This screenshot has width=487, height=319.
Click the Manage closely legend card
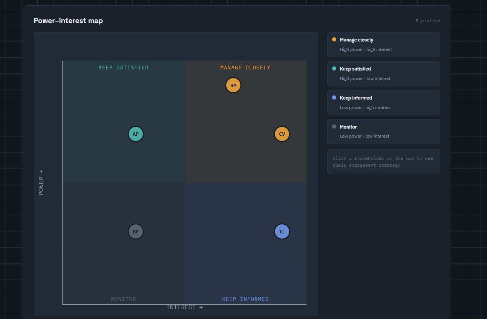[x=383, y=44]
